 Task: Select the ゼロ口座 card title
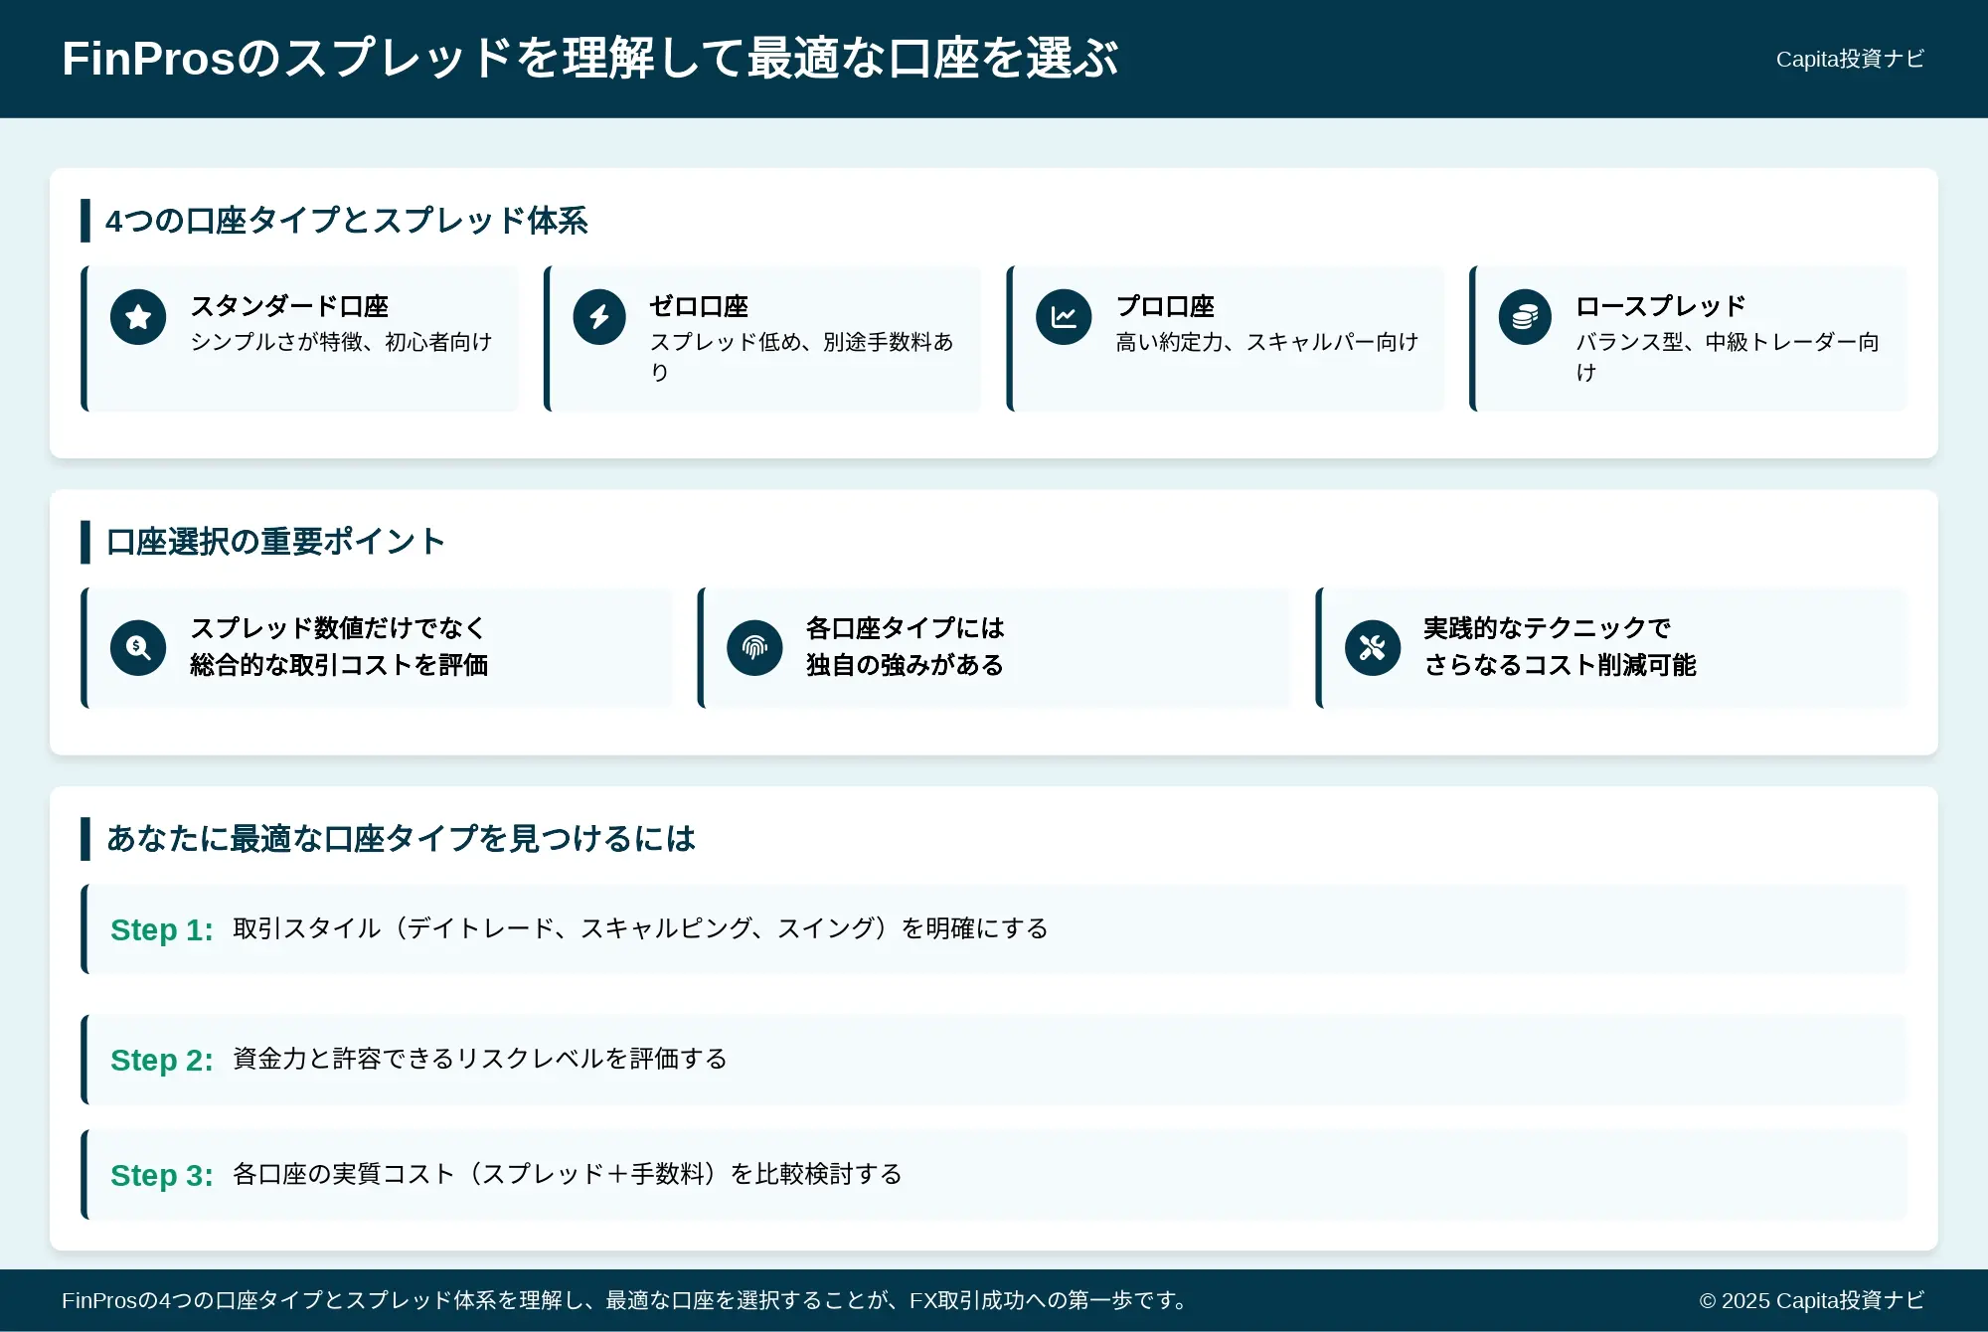point(699,306)
